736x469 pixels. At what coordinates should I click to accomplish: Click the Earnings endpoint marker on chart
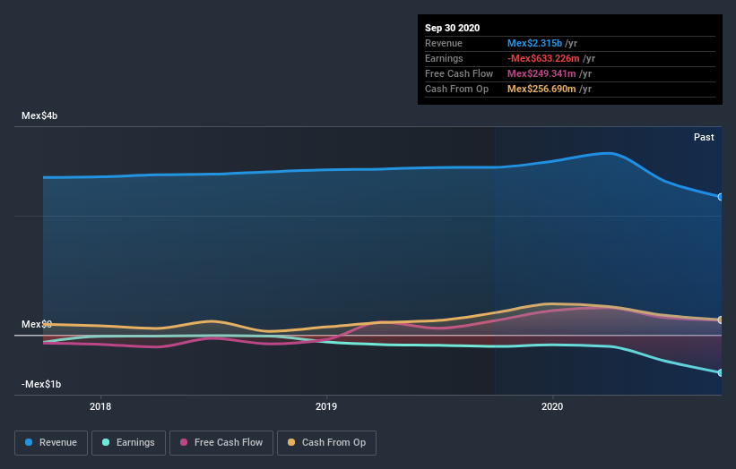click(720, 372)
